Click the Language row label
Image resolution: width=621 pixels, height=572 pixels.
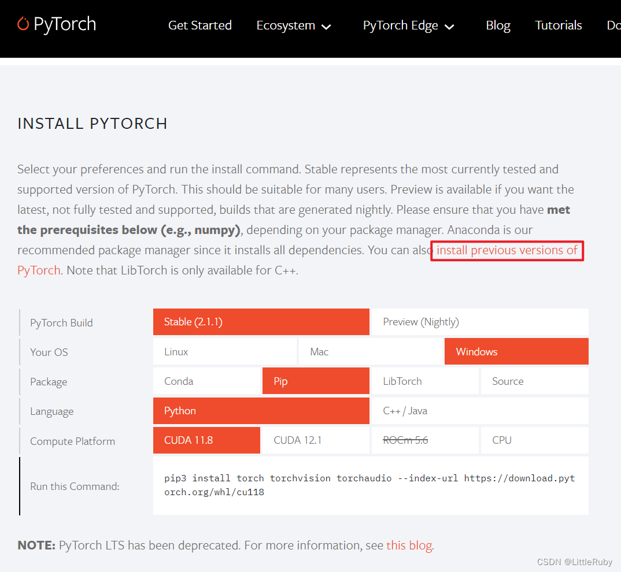52,412
